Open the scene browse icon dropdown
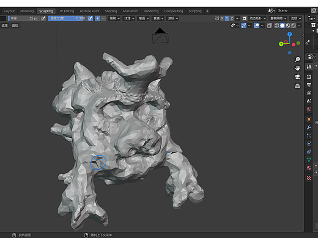The width and height of the screenshot is (318, 238). (x=272, y=10)
